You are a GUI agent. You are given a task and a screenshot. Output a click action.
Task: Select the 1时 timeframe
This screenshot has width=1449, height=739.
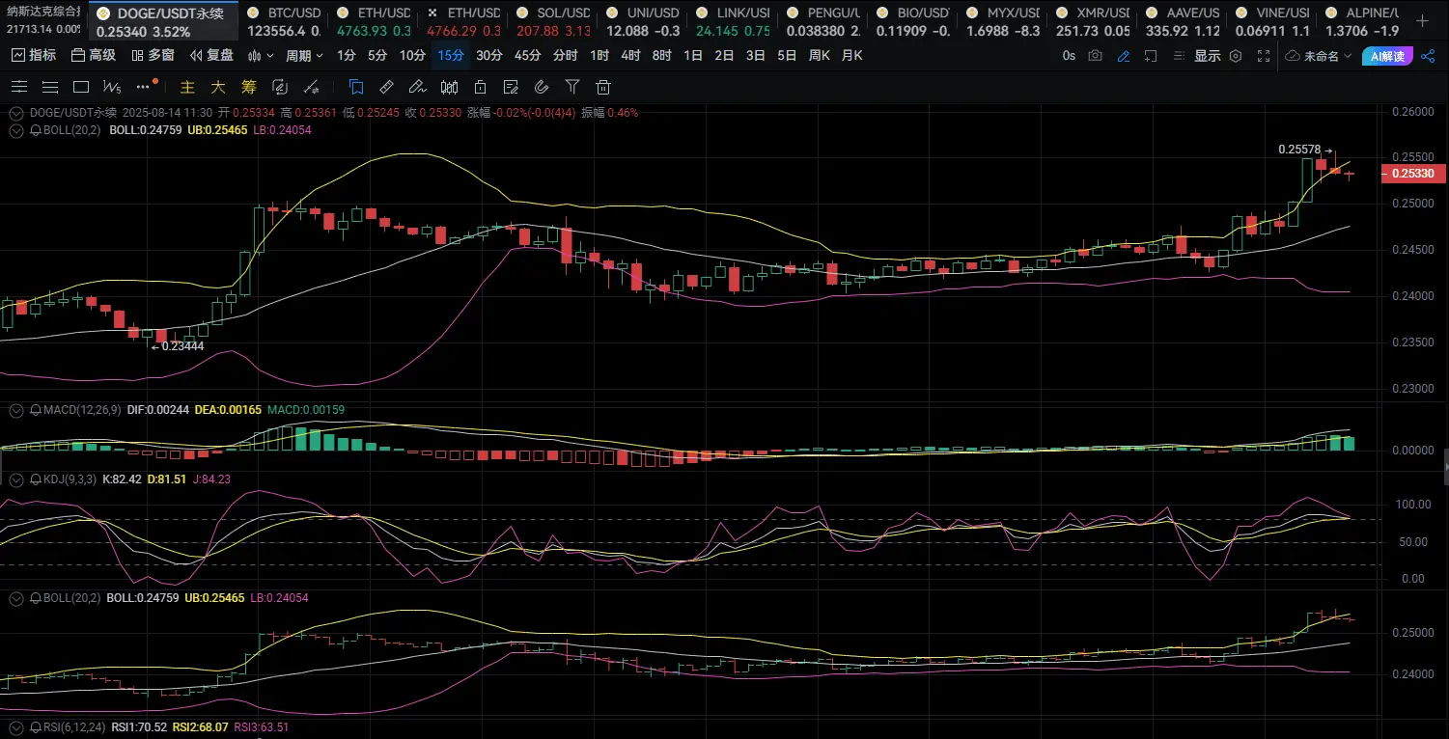tap(599, 55)
